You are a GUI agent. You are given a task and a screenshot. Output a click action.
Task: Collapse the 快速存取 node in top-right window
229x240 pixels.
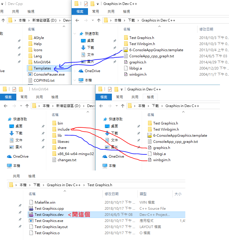click(x=75, y=34)
